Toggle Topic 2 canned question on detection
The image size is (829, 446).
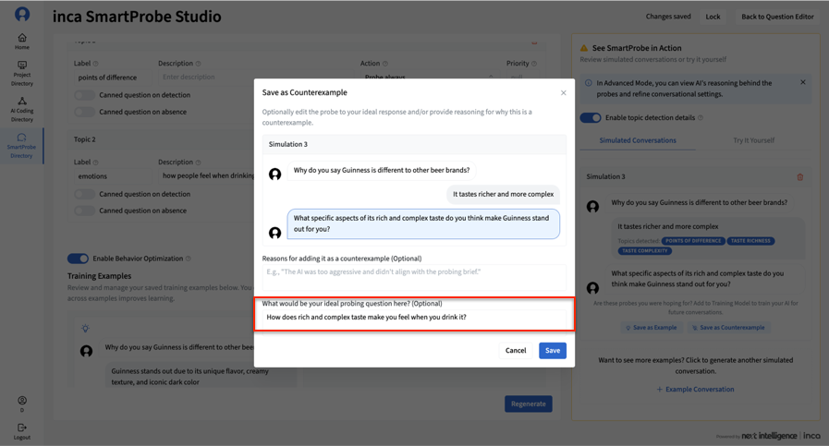(x=84, y=194)
